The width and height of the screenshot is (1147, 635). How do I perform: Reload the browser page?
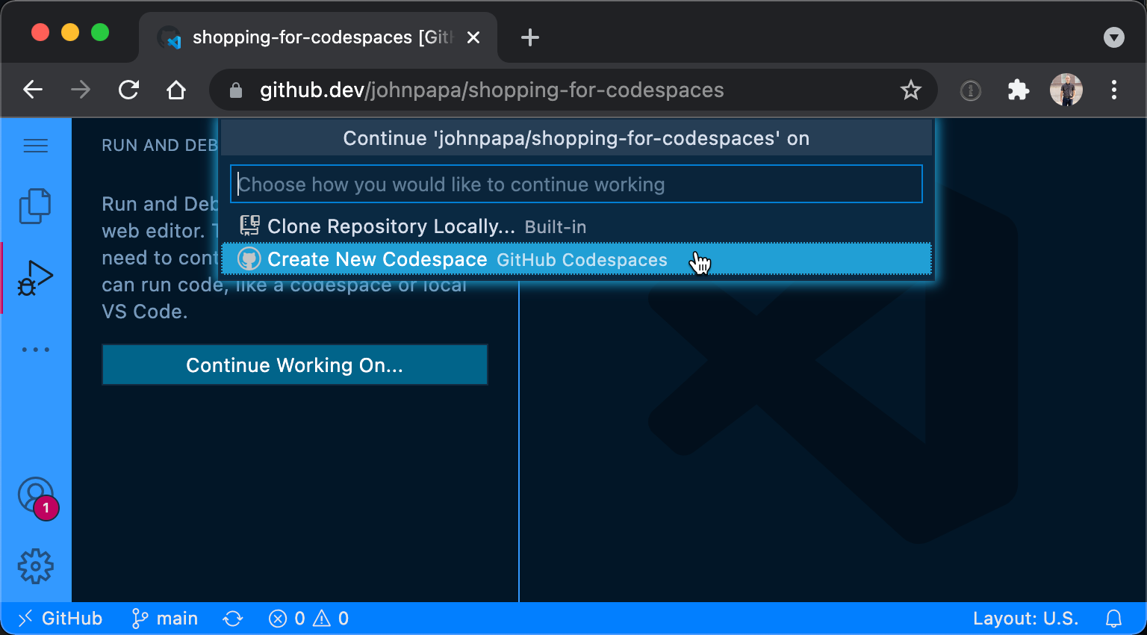(x=128, y=90)
